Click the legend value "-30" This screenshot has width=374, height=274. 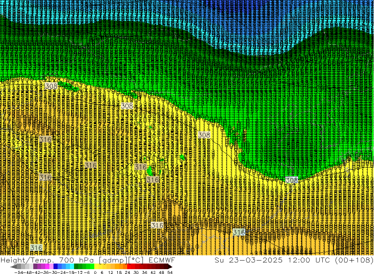[52, 273]
